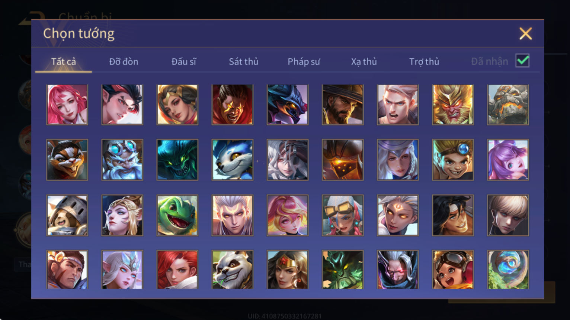Select the red-haired woman hero portrait
This screenshot has width=570, height=320.
pyautogui.click(x=177, y=270)
